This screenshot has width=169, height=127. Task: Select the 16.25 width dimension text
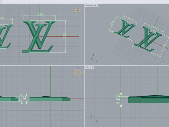[39, 14]
